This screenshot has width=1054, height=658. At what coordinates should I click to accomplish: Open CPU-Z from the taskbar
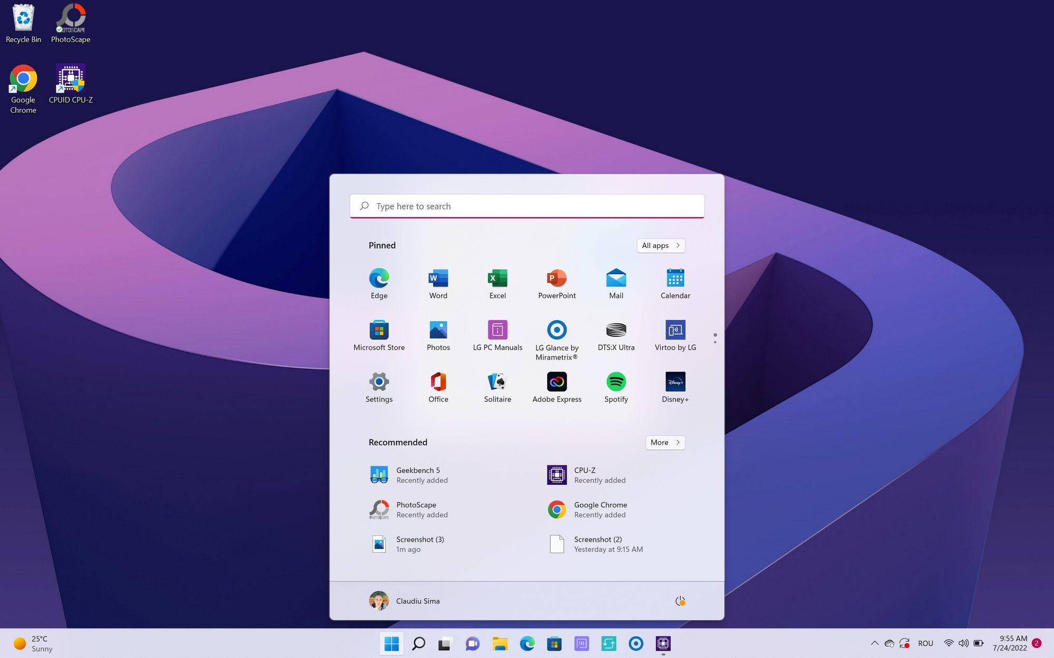[x=663, y=643]
